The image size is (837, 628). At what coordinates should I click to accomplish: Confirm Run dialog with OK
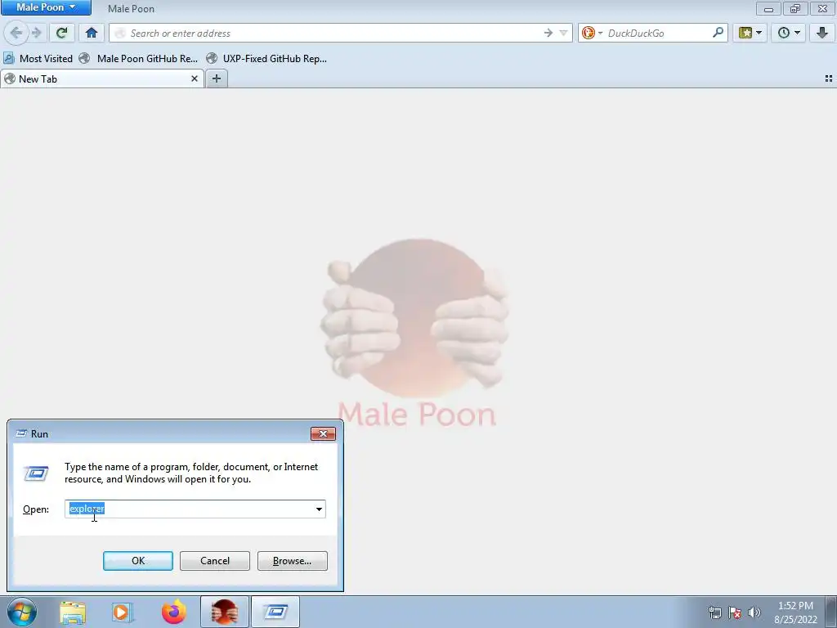[137, 561]
